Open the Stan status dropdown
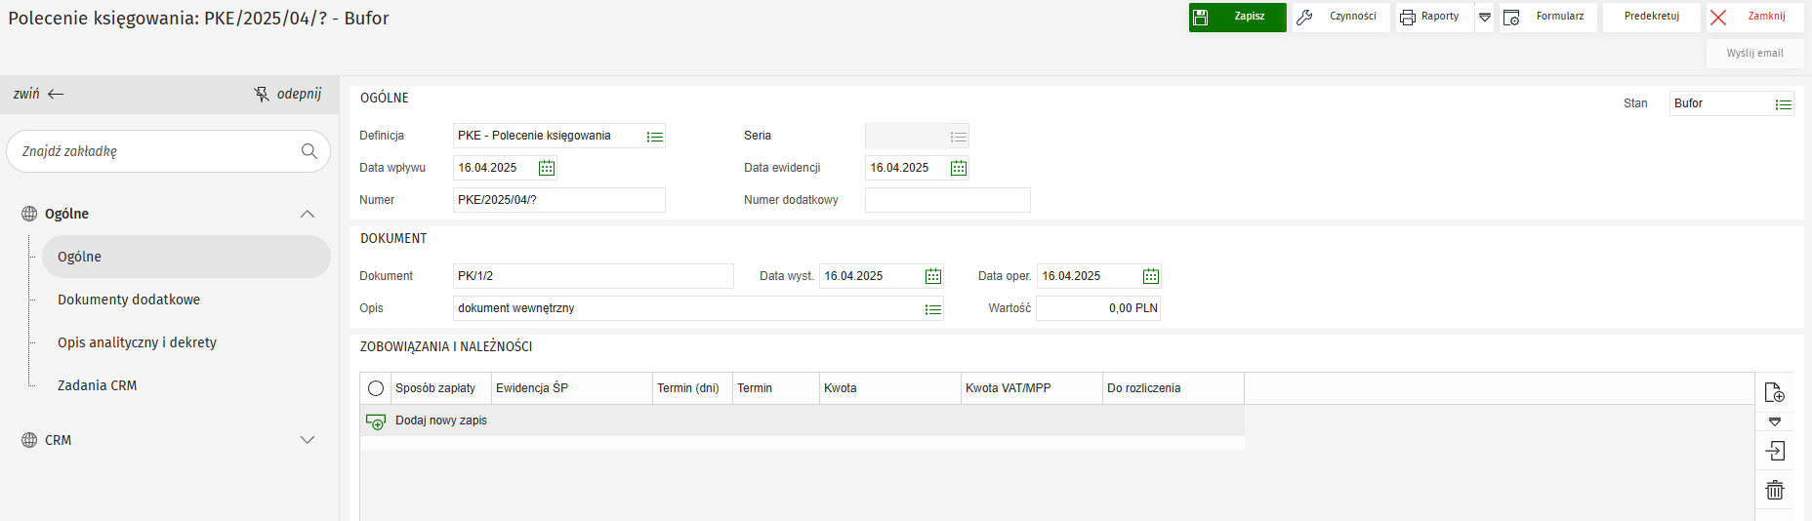This screenshot has height=521, width=1812. (1783, 104)
